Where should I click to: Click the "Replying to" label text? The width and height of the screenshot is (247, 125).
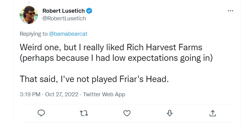(x=33, y=34)
